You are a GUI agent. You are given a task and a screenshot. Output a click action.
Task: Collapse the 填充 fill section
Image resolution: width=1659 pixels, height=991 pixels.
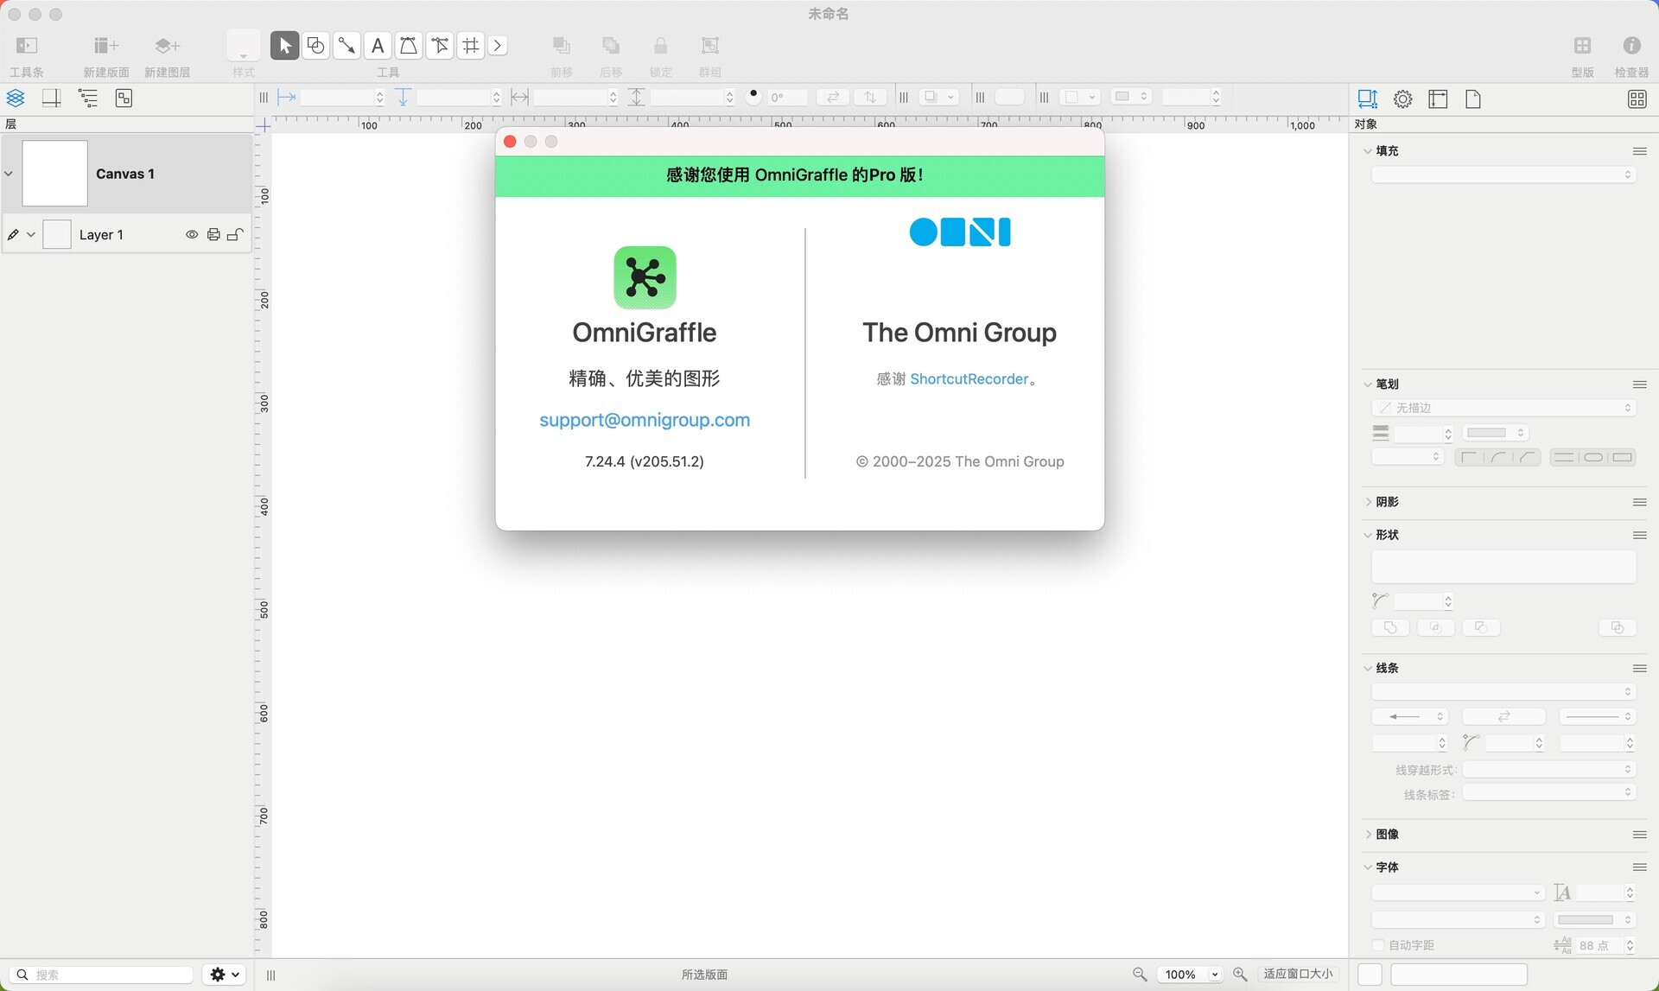tap(1368, 151)
